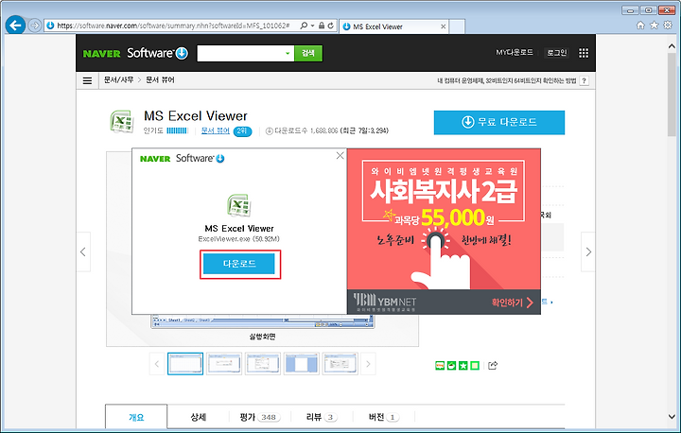The height and width of the screenshot is (433, 681).
Task: Open the Naver apps grid icon
Action: [x=584, y=53]
